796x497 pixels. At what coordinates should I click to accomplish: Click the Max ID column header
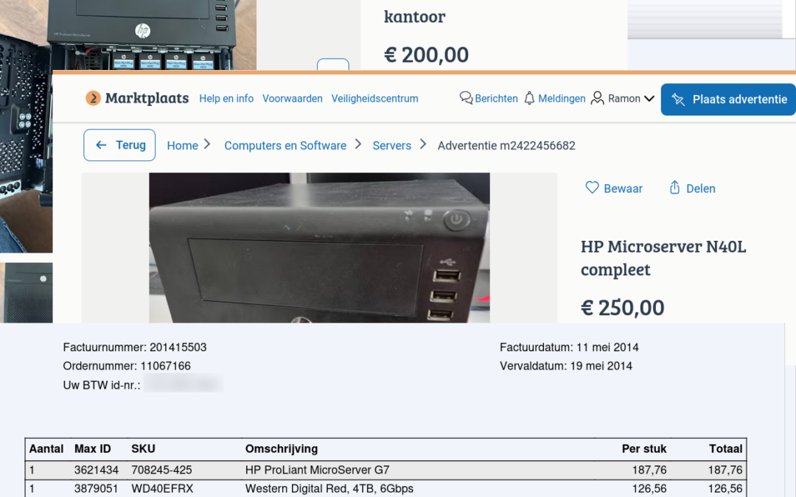click(x=92, y=449)
